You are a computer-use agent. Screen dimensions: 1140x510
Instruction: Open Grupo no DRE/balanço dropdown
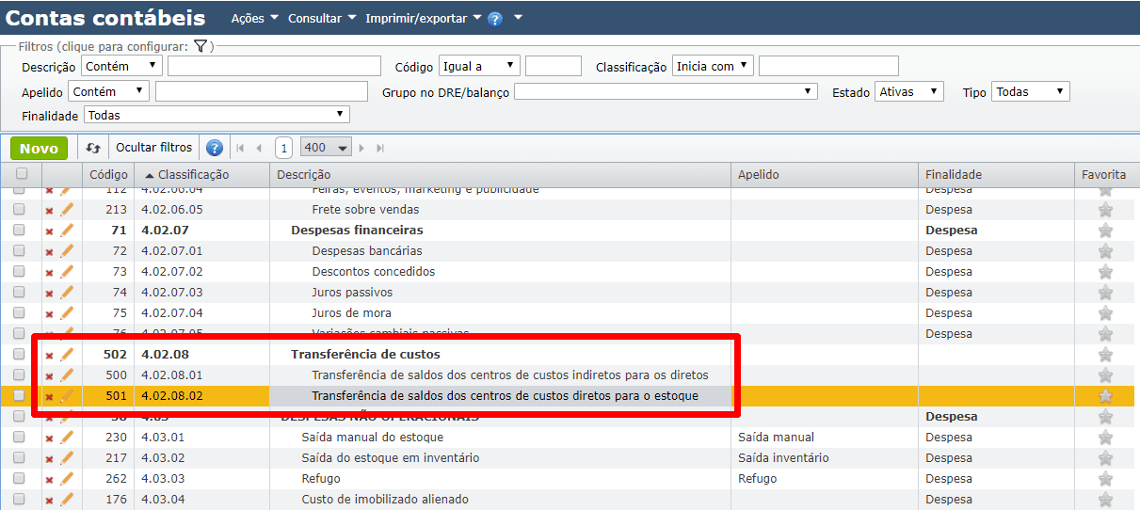point(666,91)
